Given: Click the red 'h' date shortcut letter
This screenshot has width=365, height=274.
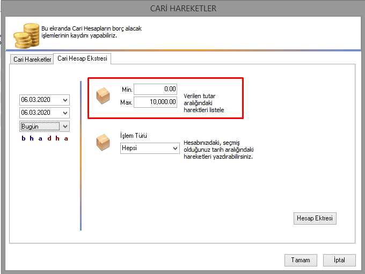Looking at the screenshot, I should pyautogui.click(x=57, y=138).
